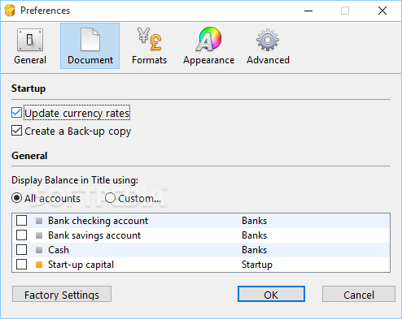Click the Preferences coin stack icon
Image resolution: width=402 pixels, height=319 pixels.
(x=10, y=11)
